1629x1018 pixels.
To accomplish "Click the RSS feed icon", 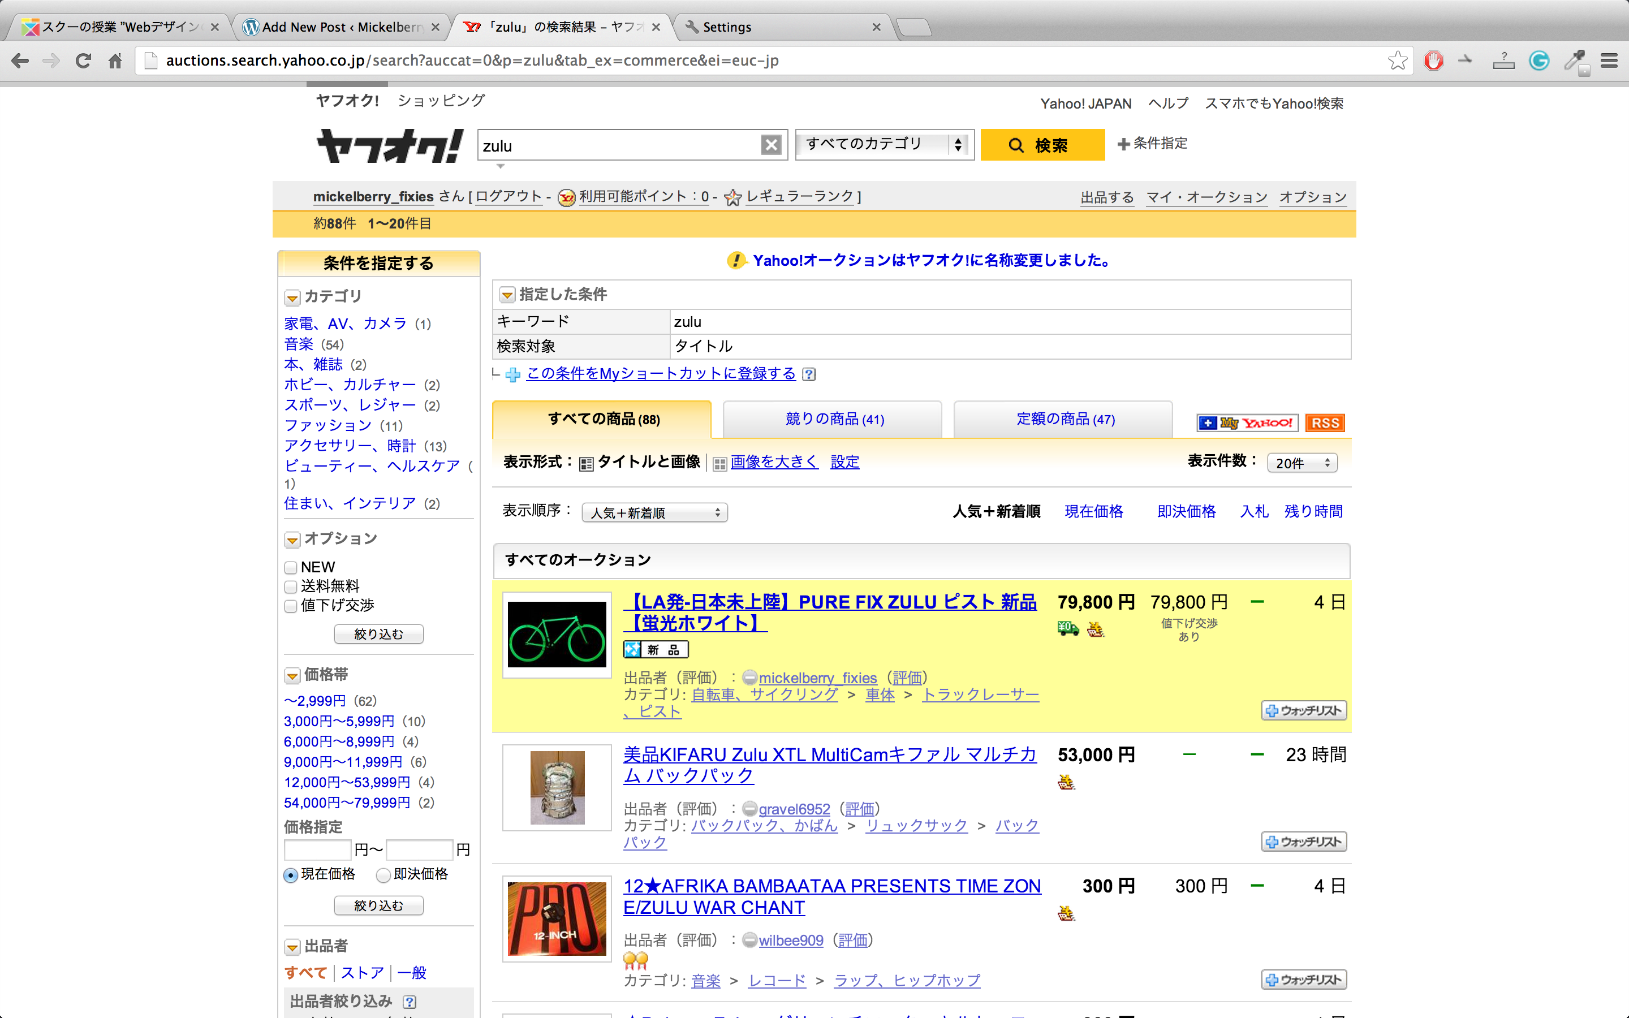I will (x=1324, y=423).
